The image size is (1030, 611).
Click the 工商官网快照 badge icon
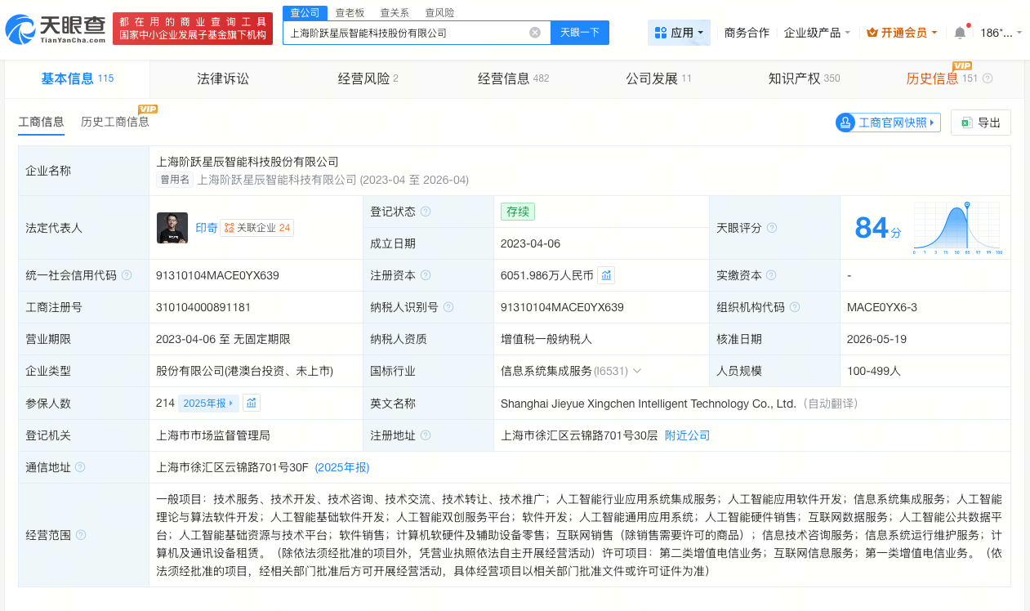pyautogui.click(x=845, y=123)
